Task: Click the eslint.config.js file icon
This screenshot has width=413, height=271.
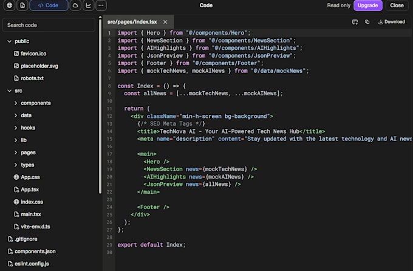Action: 10,264
